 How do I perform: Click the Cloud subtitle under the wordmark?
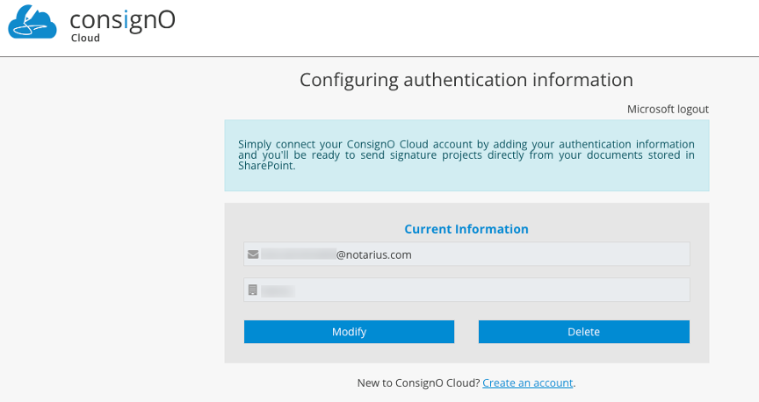(85, 38)
